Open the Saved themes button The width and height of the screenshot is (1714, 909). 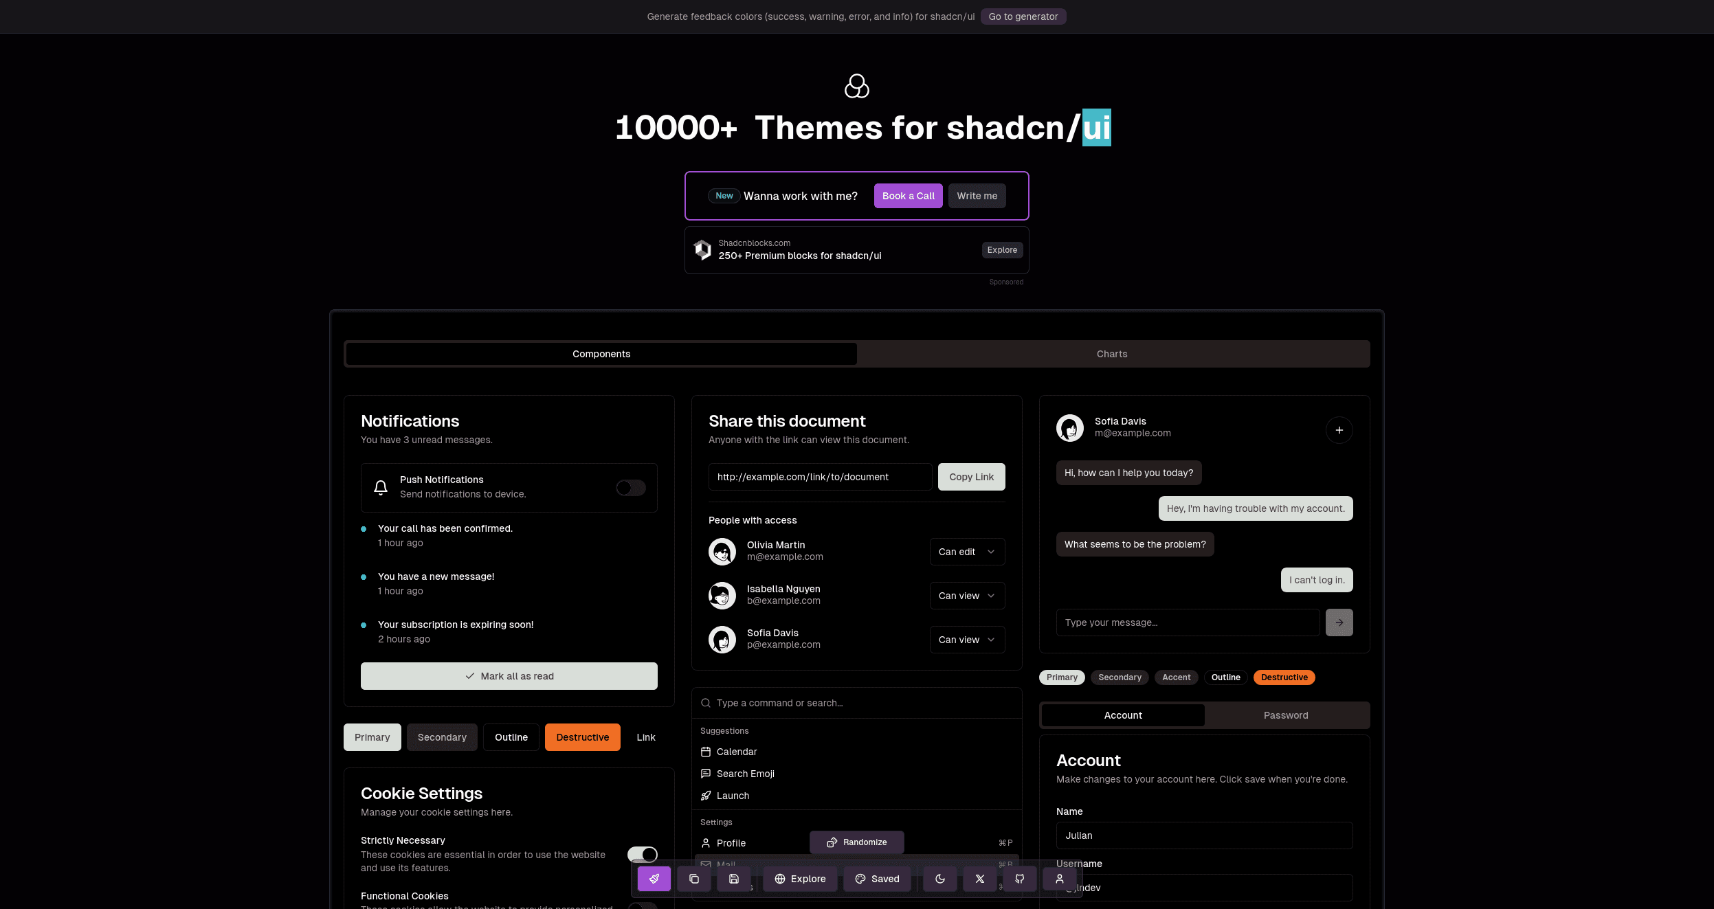click(x=877, y=879)
